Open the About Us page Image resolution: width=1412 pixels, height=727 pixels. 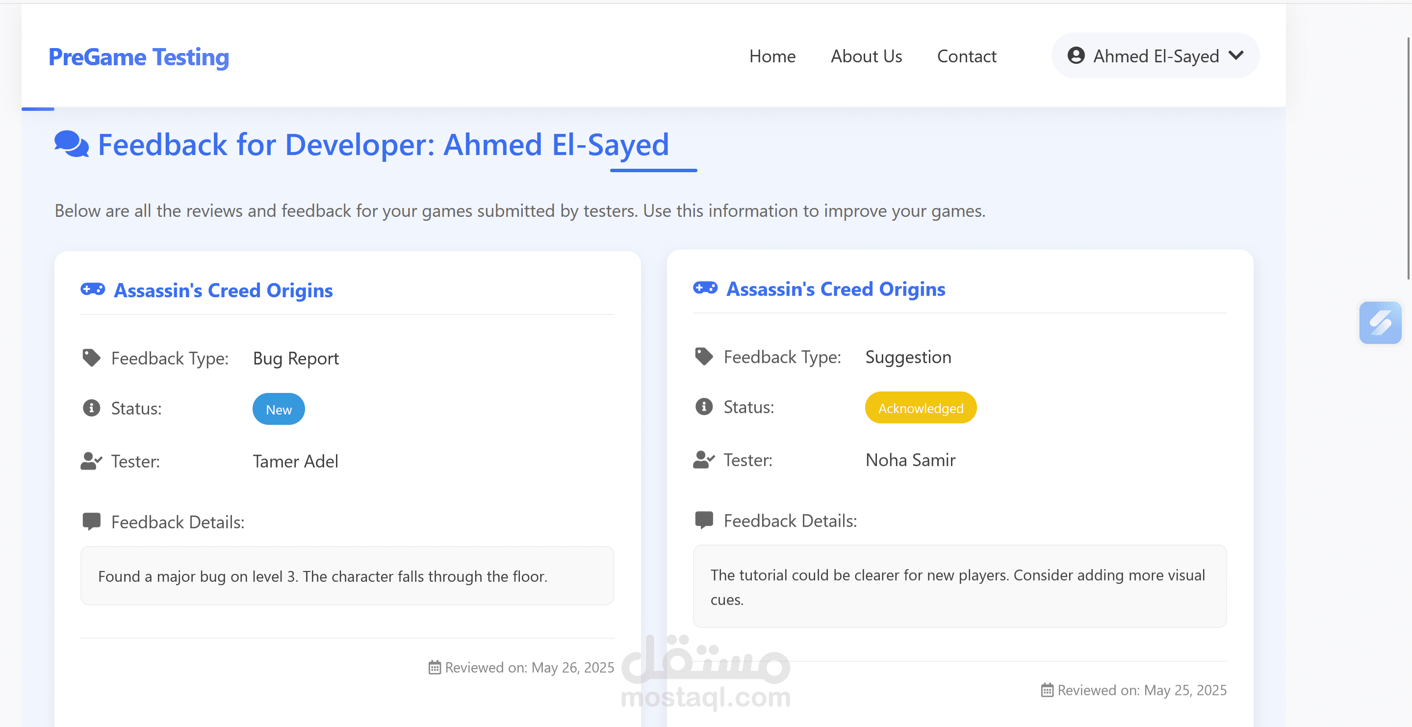coord(866,56)
